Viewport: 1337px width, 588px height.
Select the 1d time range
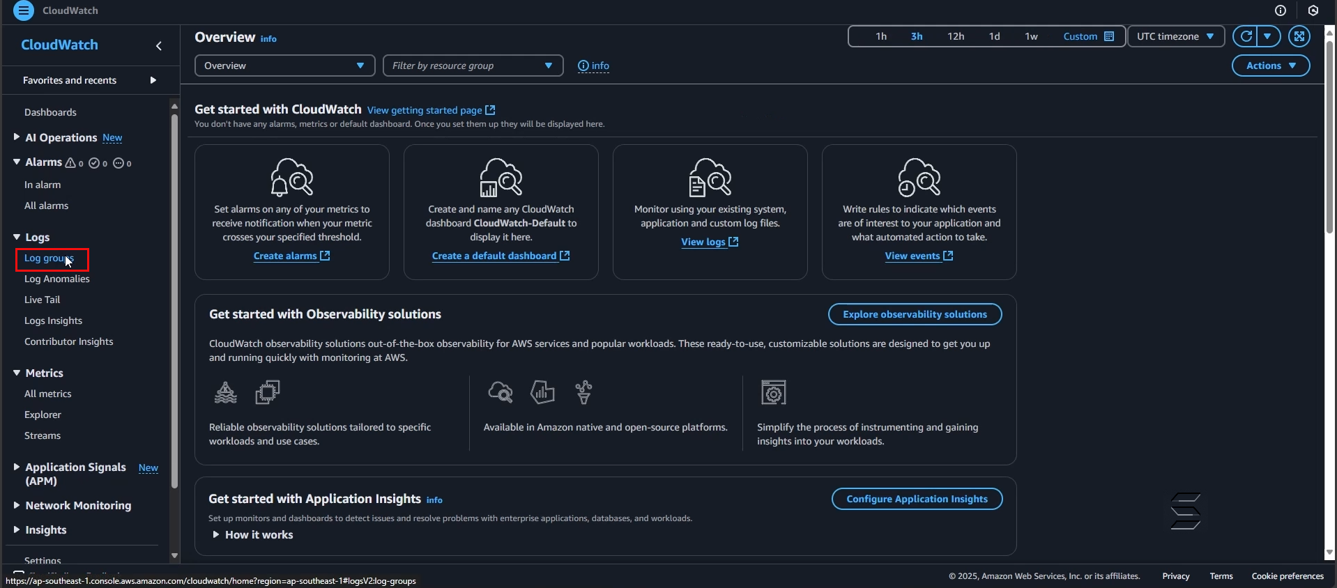tap(995, 36)
